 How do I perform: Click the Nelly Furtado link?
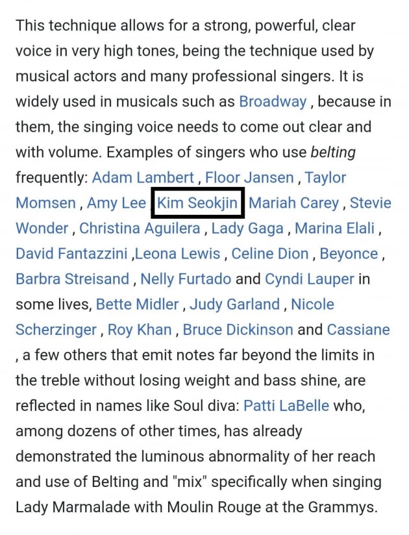(186, 279)
